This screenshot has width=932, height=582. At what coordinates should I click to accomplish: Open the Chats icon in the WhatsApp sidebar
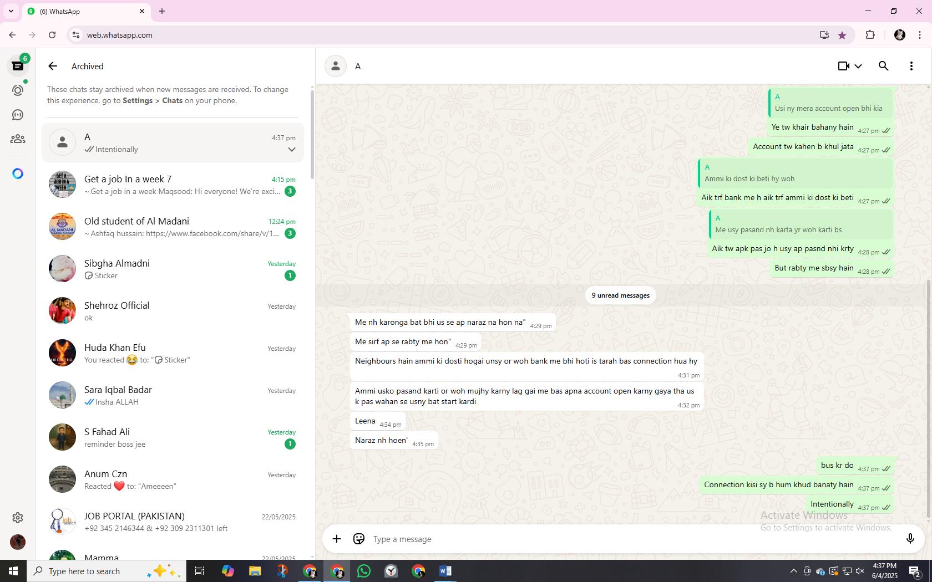click(x=18, y=66)
